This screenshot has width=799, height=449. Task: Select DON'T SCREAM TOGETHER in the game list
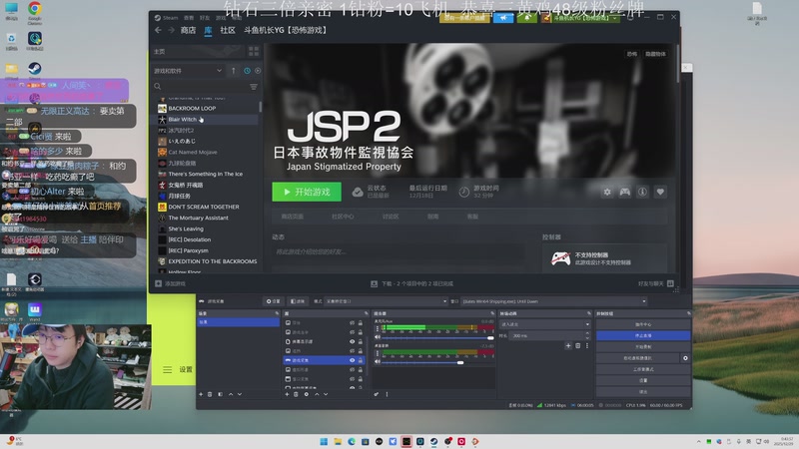click(x=205, y=207)
